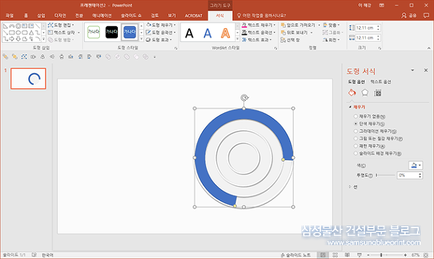Click the 선택 창 selection pane button
Screen dimensions: 434x259
290,40
